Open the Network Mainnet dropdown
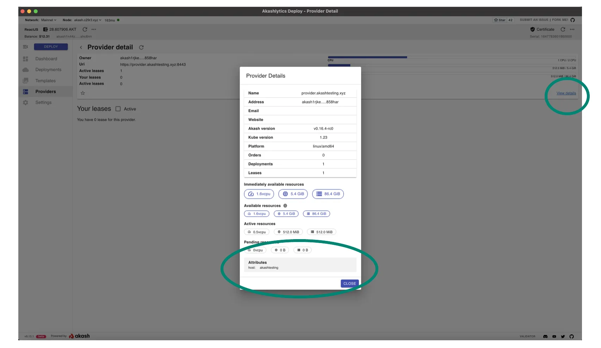 click(x=49, y=20)
